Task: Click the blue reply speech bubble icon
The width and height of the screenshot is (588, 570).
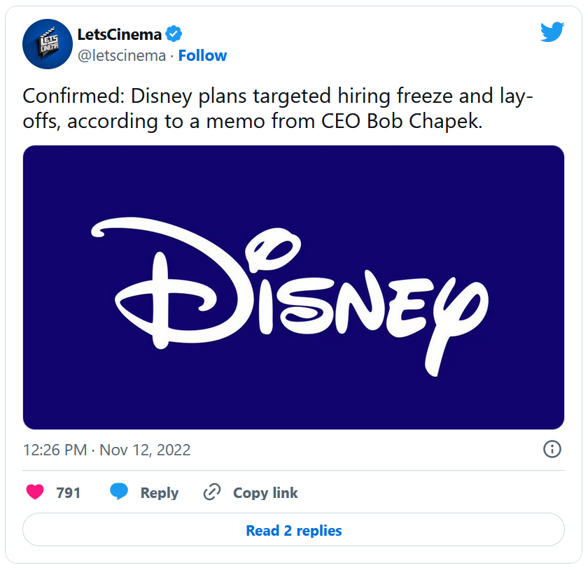Action: [119, 492]
